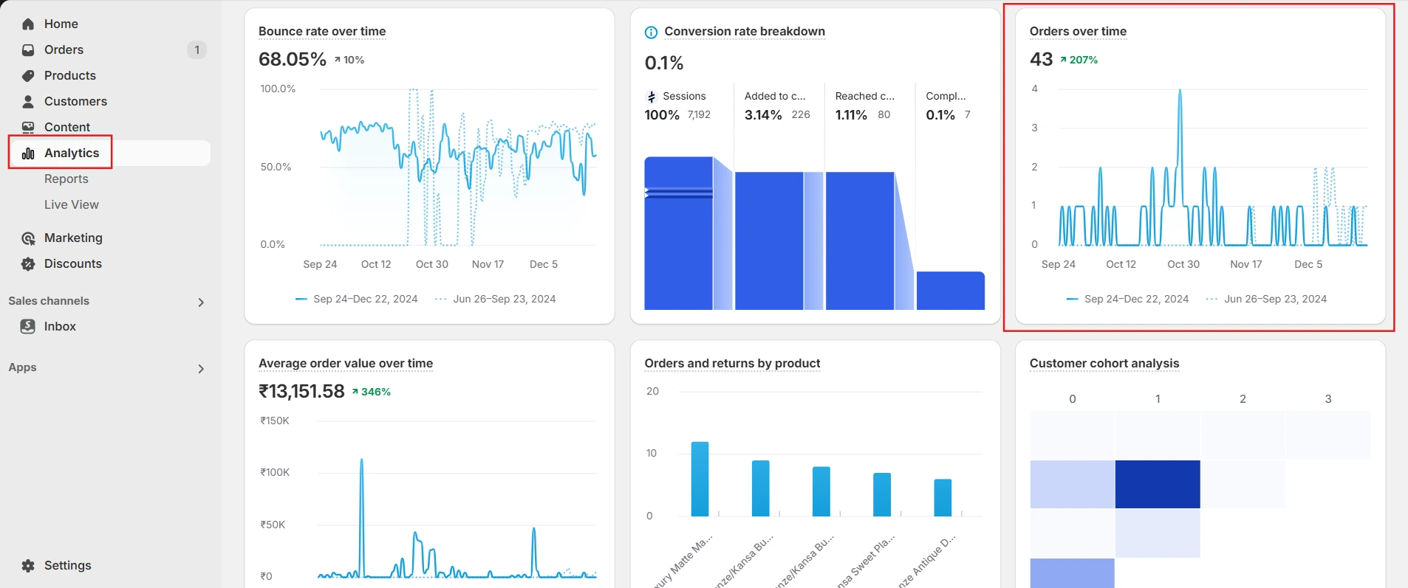Click the Reached checkout 1.11% value
Image resolution: width=1408 pixels, height=588 pixels.
click(x=851, y=115)
